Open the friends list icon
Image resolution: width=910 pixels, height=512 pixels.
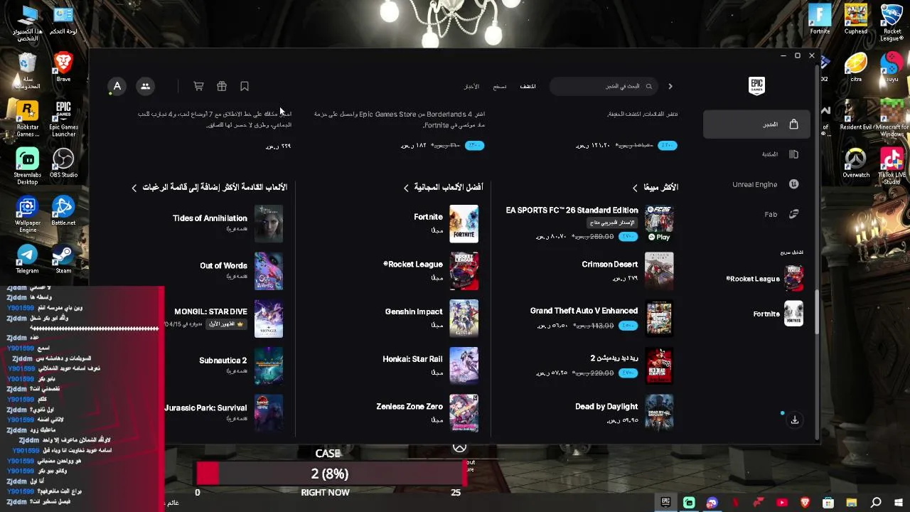[x=145, y=86]
